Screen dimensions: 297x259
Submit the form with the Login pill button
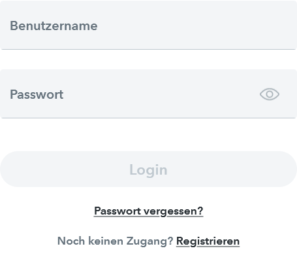click(148, 169)
